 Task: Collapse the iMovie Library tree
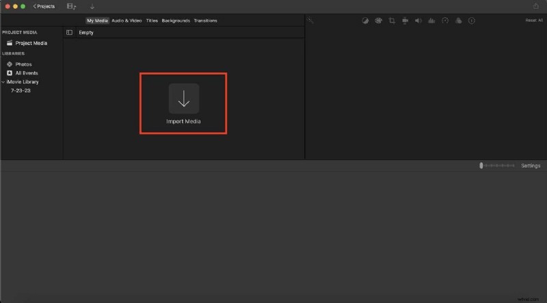point(3,82)
